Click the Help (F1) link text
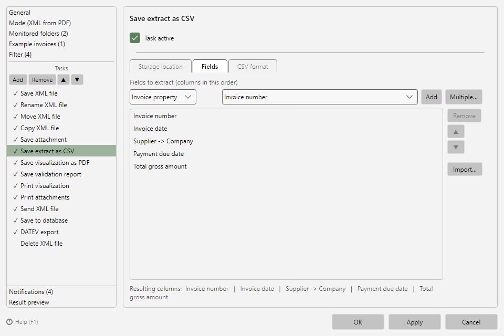 tap(27, 322)
